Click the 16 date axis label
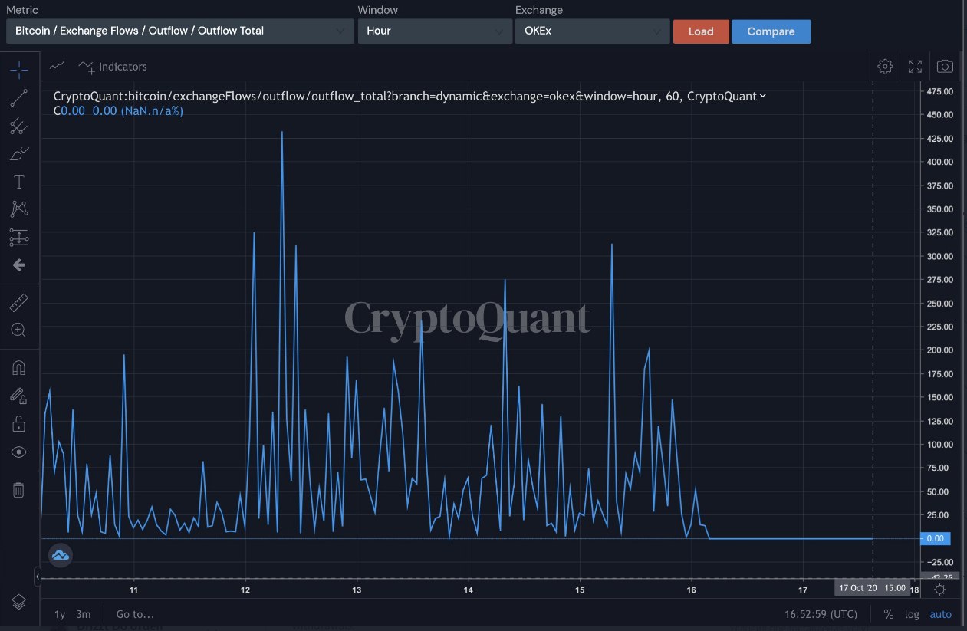This screenshot has height=631, width=967. pos(691,590)
